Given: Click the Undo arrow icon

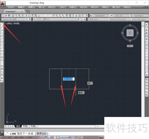Looking at the screenshot, I should 43,15.
